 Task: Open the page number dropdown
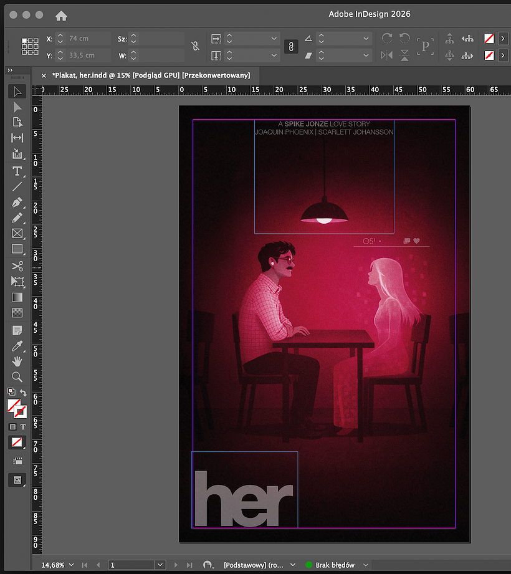[x=160, y=565]
